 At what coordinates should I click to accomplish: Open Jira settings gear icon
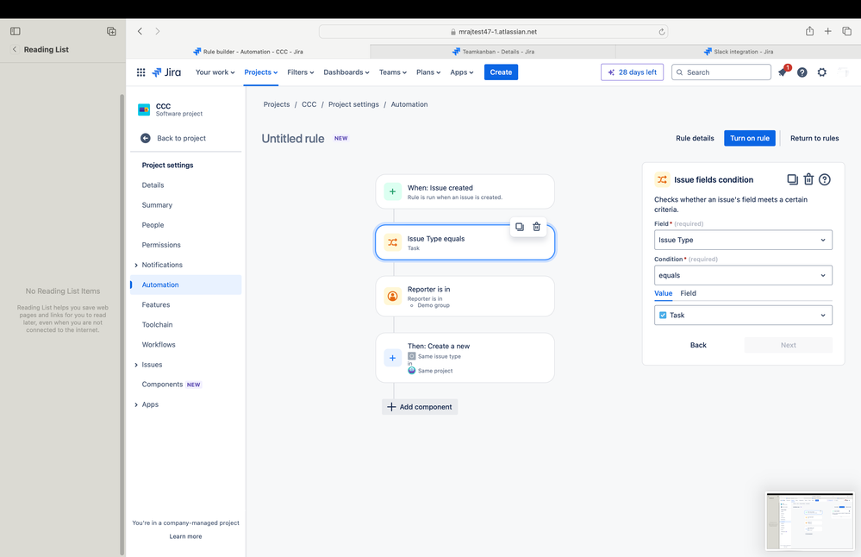tap(821, 72)
